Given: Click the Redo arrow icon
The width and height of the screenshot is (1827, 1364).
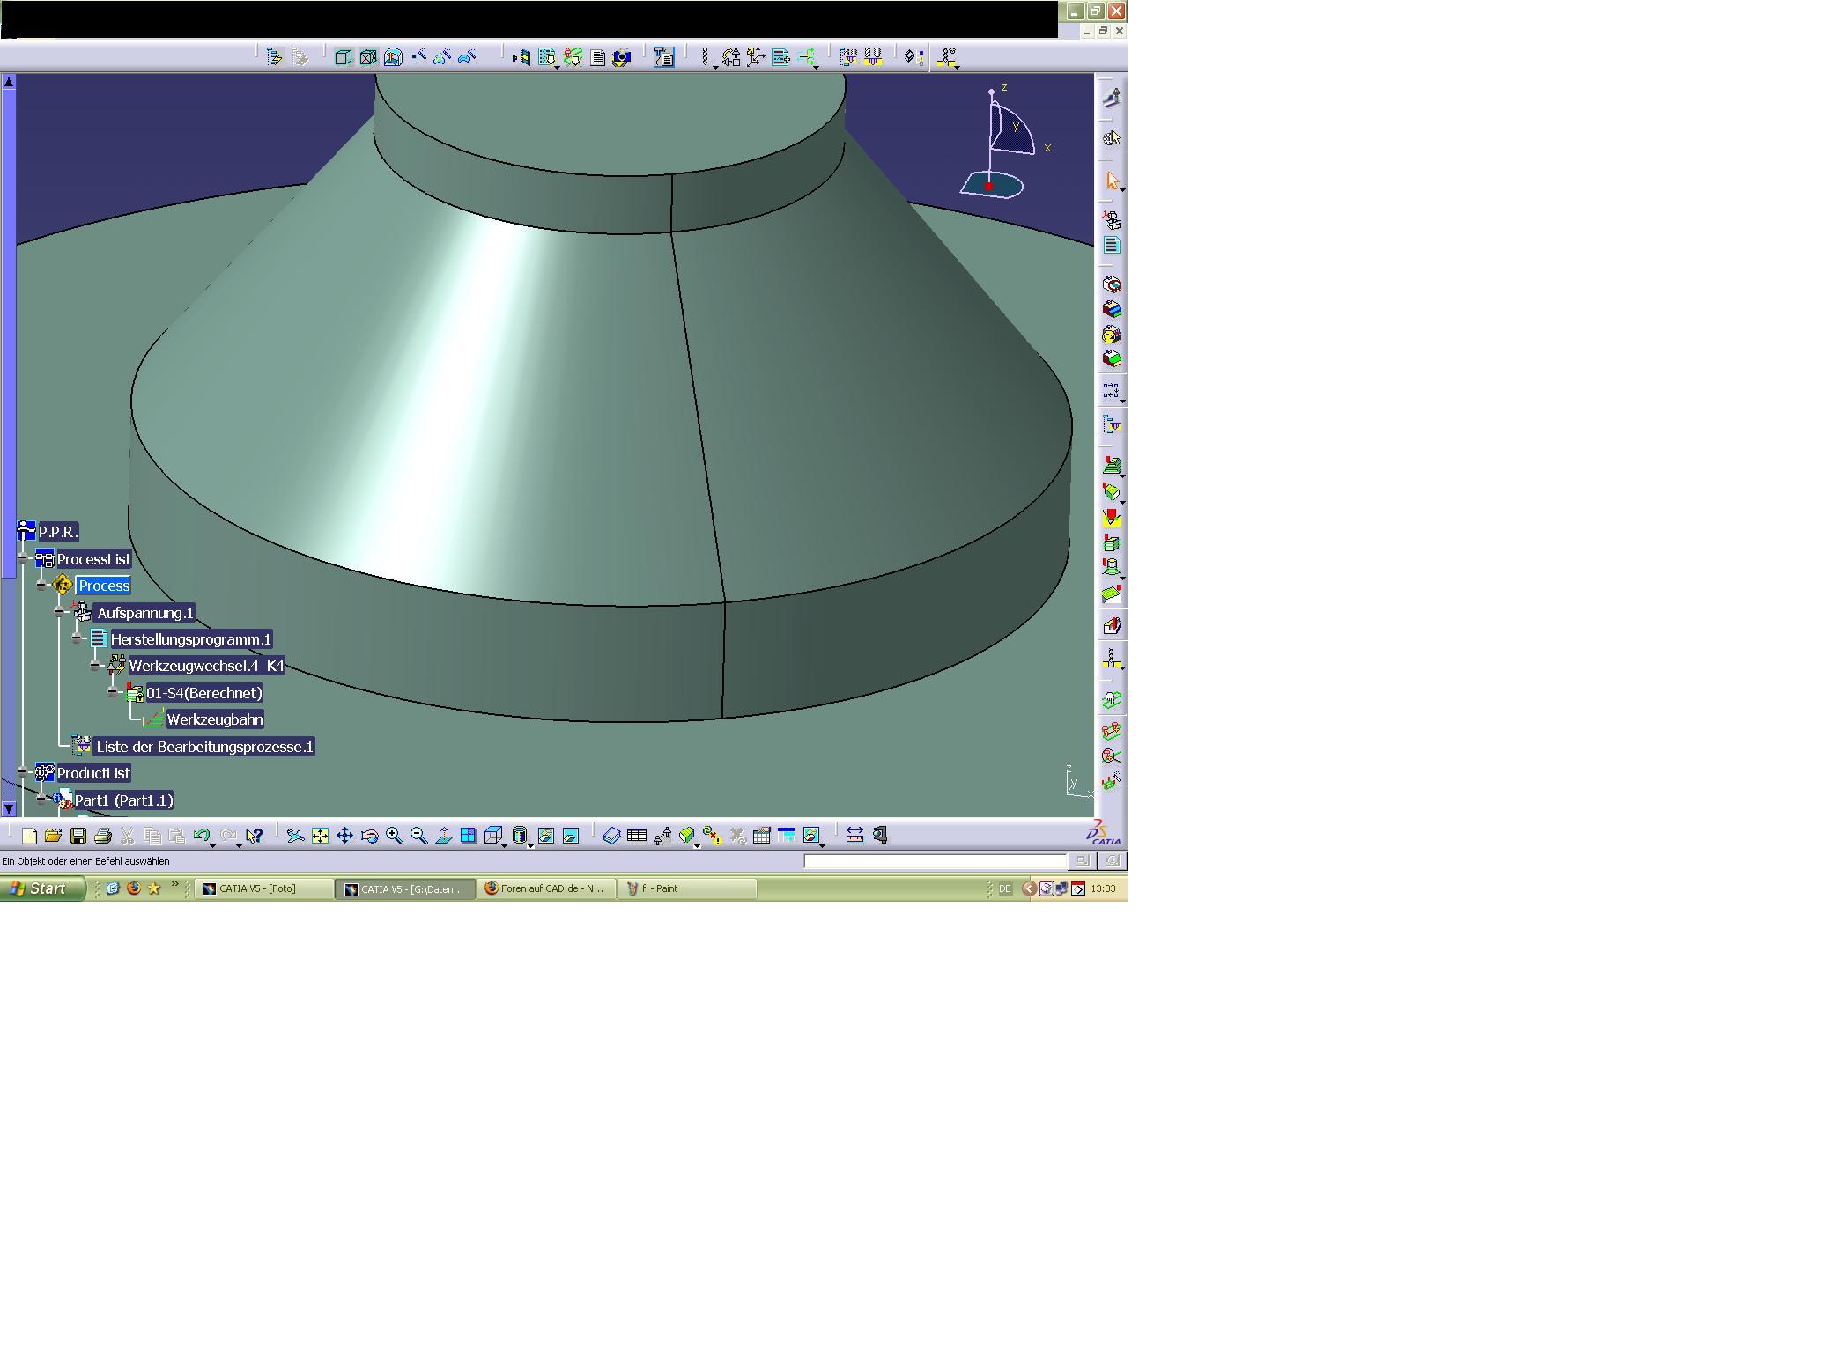Looking at the screenshot, I should (228, 836).
